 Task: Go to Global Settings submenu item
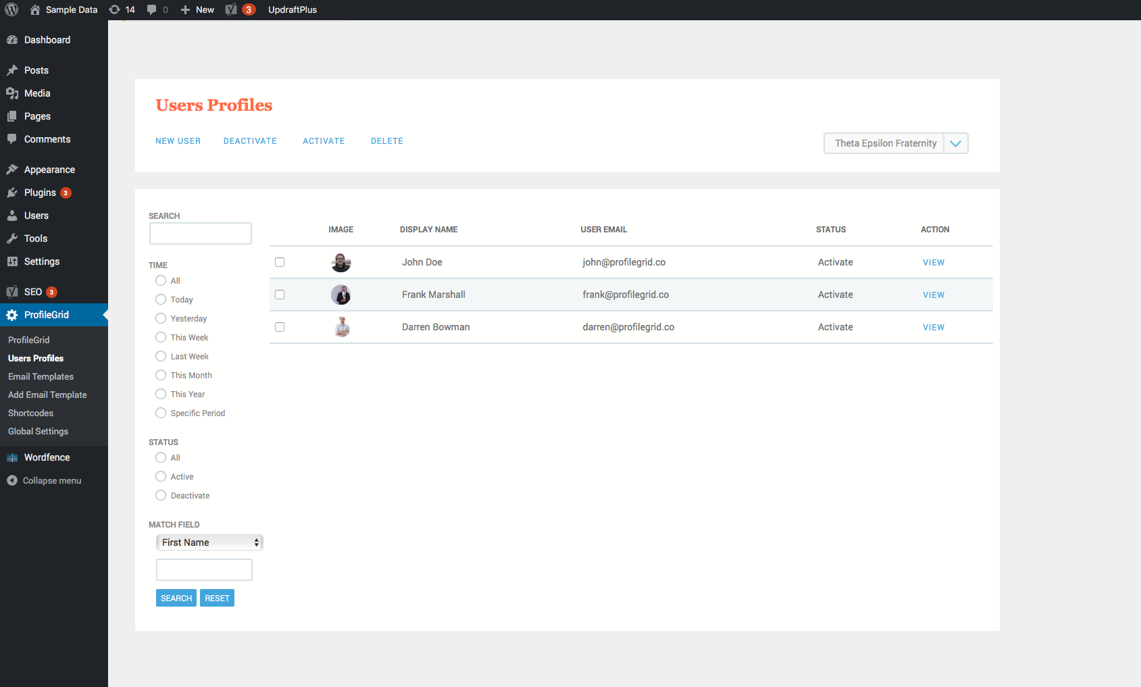click(x=38, y=431)
